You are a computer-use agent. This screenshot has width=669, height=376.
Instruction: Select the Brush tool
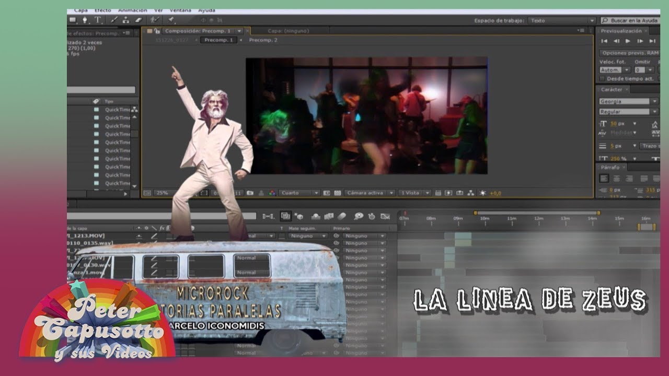point(114,20)
